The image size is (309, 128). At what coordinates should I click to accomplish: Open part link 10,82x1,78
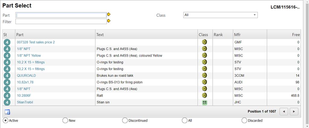pyautogui.click(x=25, y=82)
